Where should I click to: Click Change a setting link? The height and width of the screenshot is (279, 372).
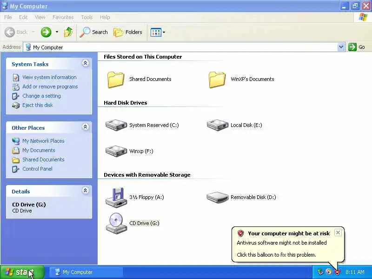tap(41, 96)
